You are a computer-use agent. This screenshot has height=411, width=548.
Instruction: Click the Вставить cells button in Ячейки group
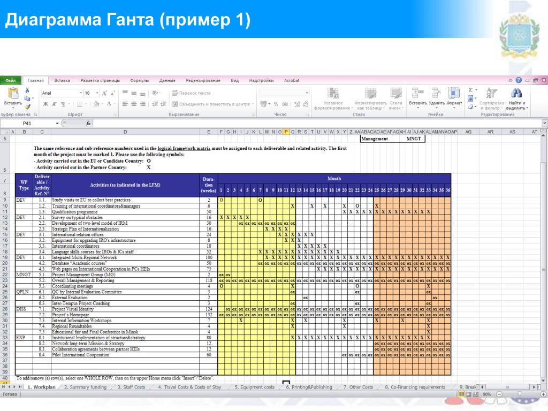[417, 97]
